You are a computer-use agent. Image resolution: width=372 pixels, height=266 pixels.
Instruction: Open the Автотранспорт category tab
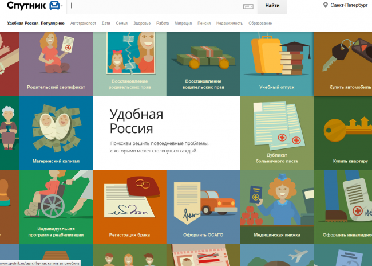(83, 24)
